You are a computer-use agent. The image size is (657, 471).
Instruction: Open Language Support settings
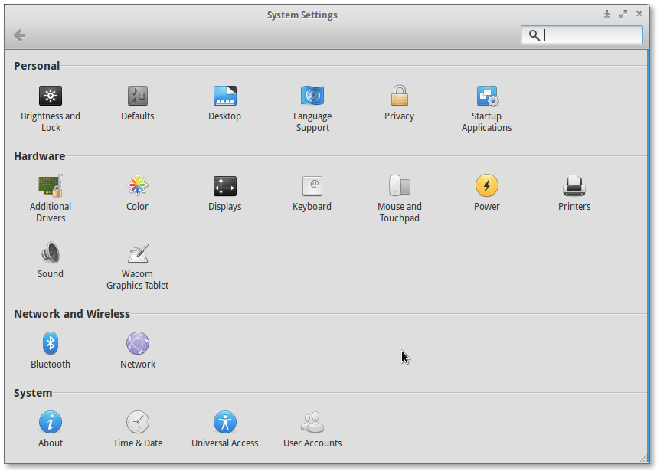[x=312, y=96]
